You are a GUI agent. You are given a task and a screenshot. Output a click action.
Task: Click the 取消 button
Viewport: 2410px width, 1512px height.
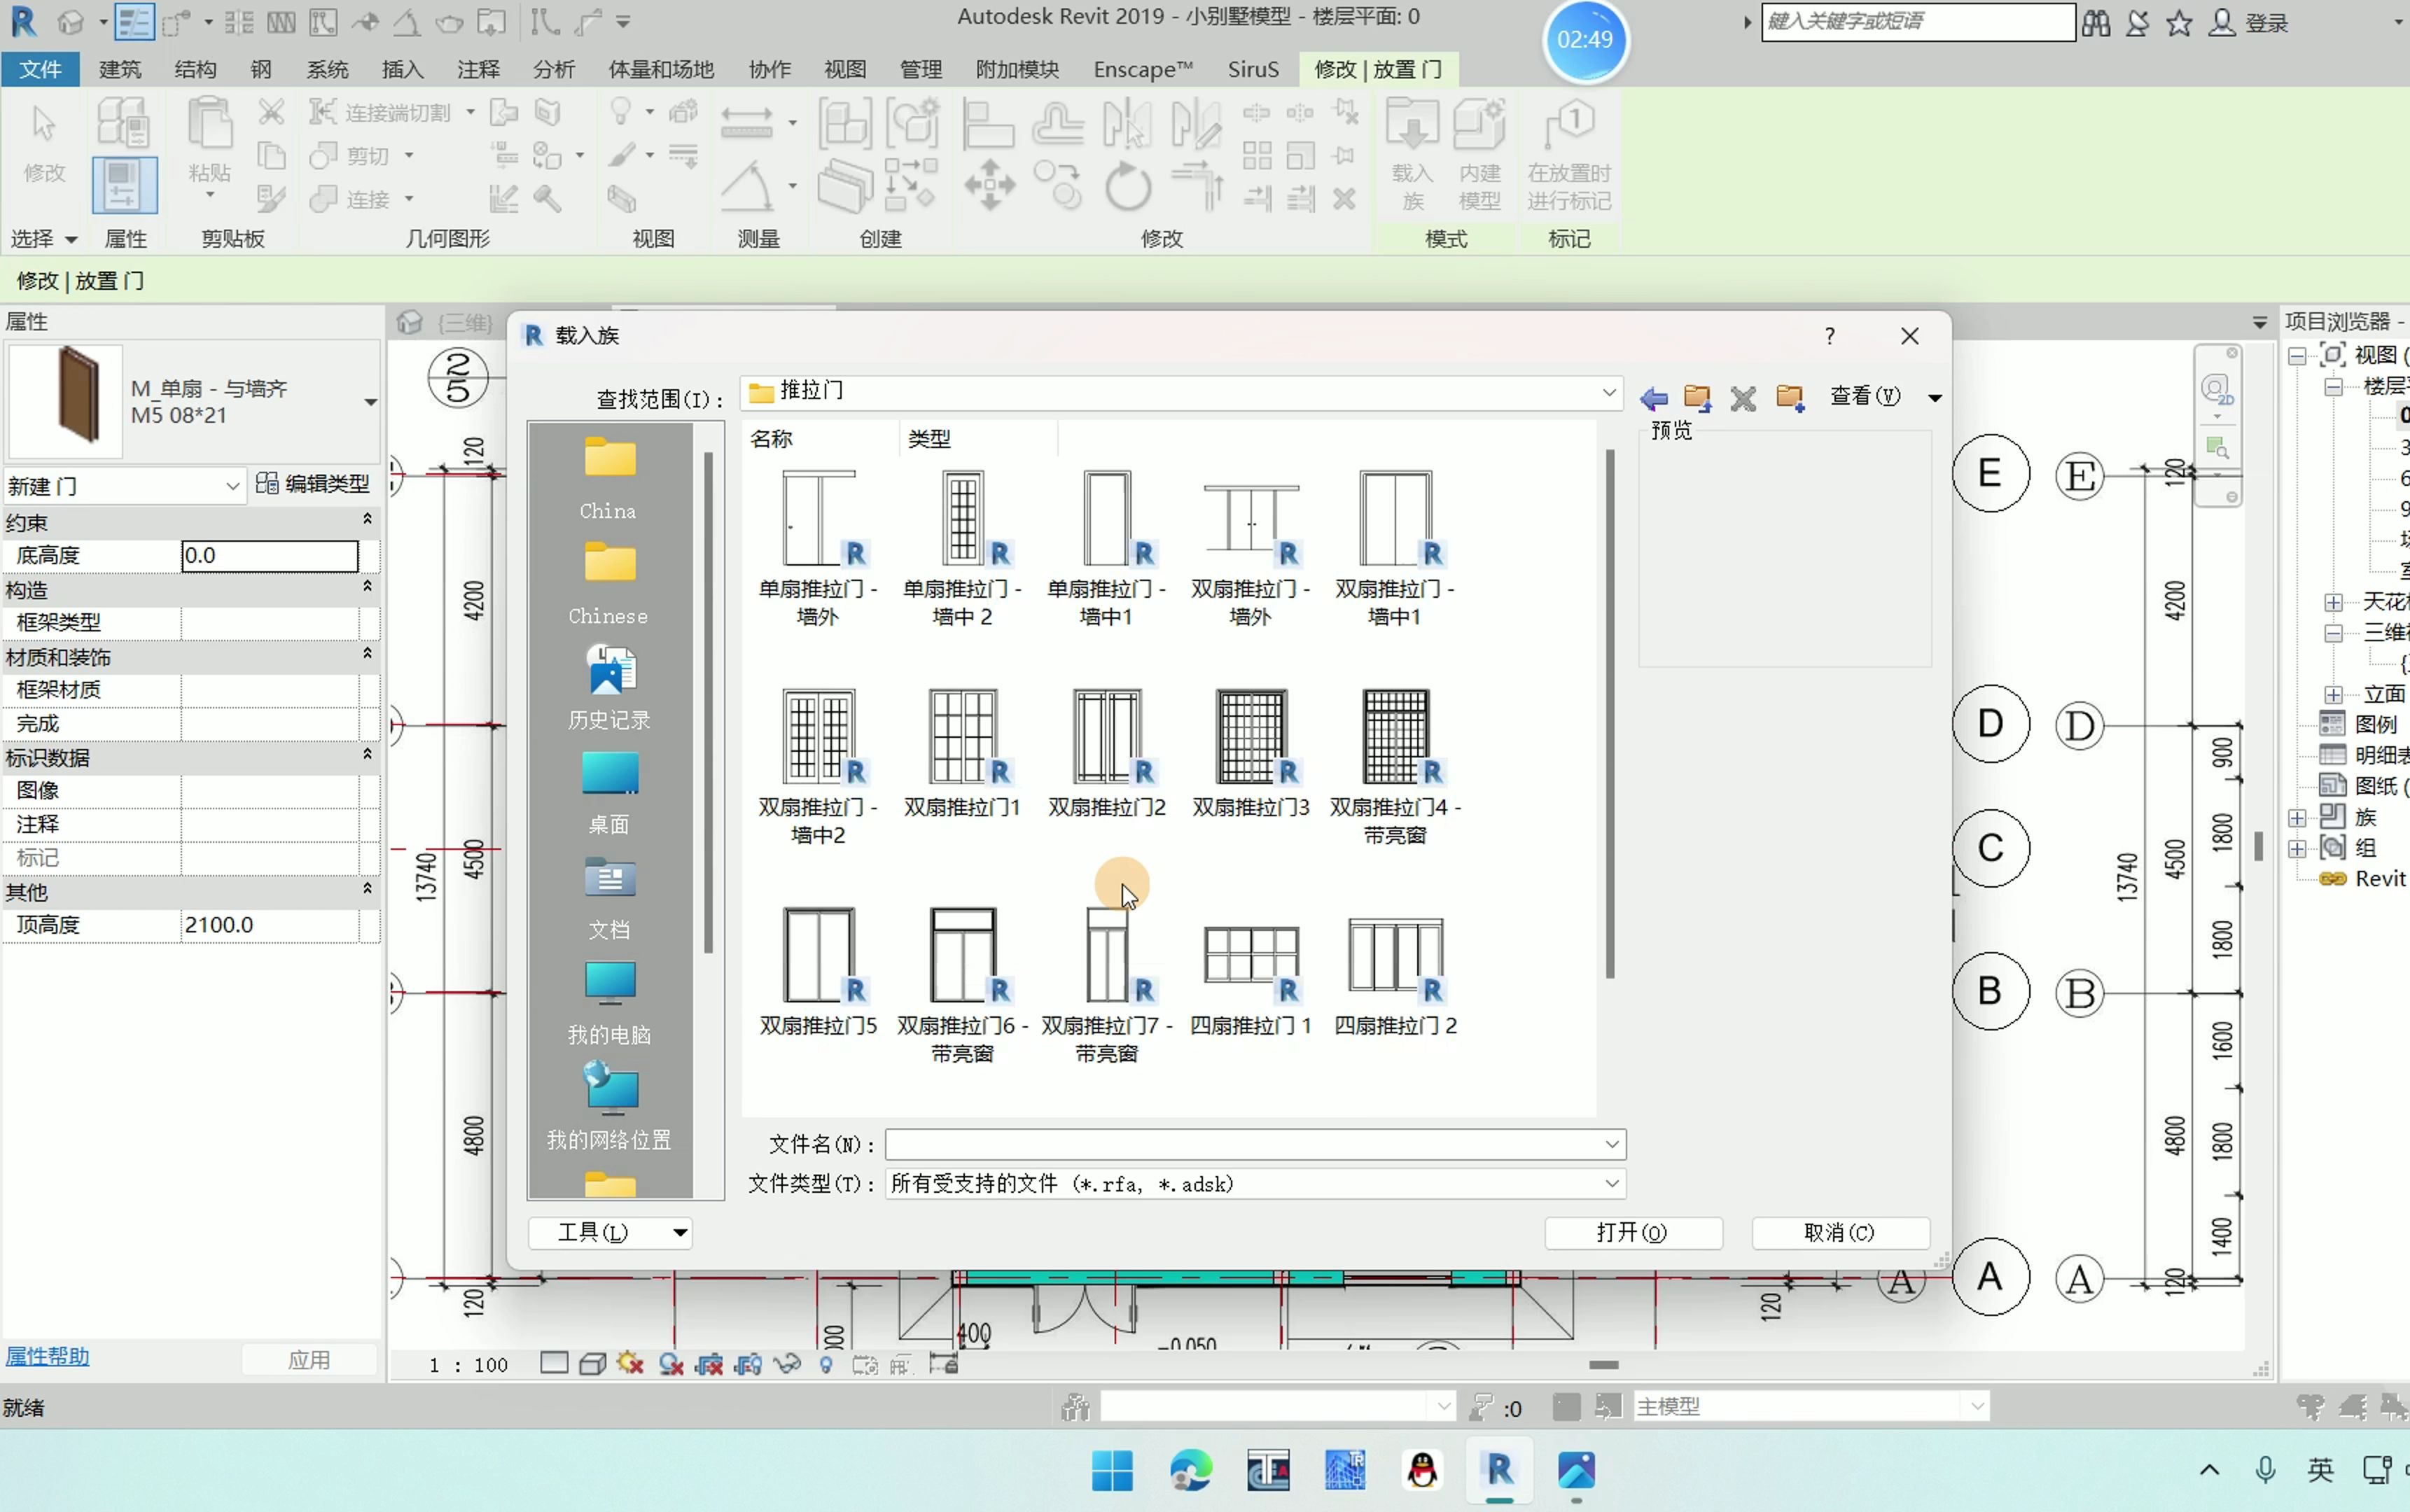tap(1839, 1232)
